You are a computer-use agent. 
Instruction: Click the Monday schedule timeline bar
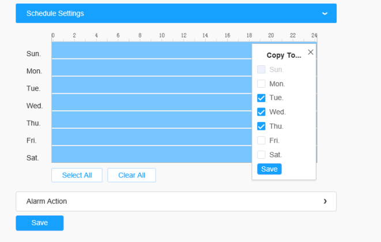pyautogui.click(x=151, y=68)
